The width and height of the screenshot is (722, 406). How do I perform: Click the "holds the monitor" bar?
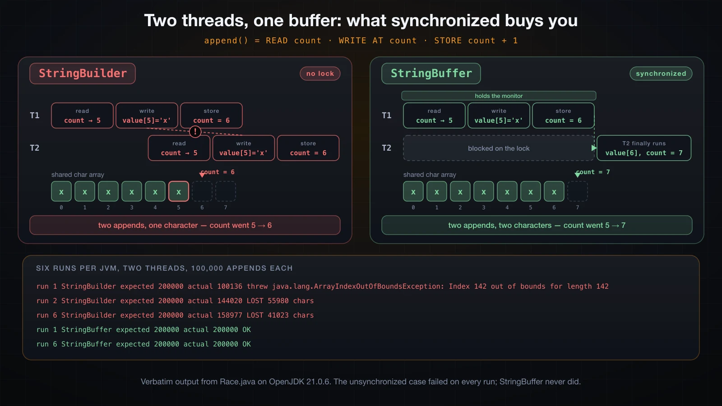pyautogui.click(x=499, y=96)
